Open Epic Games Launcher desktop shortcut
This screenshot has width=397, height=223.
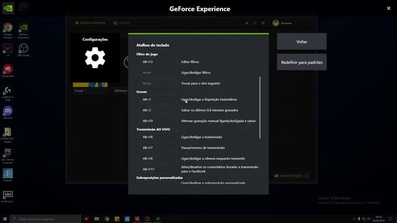(x=7, y=155)
